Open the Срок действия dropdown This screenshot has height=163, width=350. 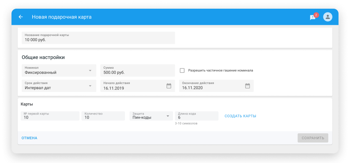(x=90, y=86)
